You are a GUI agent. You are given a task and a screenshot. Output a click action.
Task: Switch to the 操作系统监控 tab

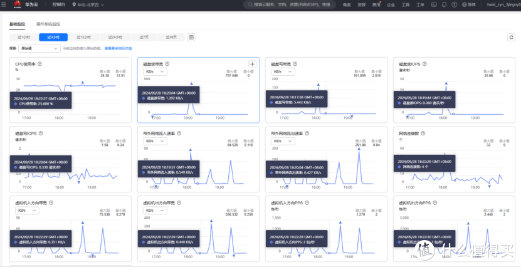click(48, 23)
